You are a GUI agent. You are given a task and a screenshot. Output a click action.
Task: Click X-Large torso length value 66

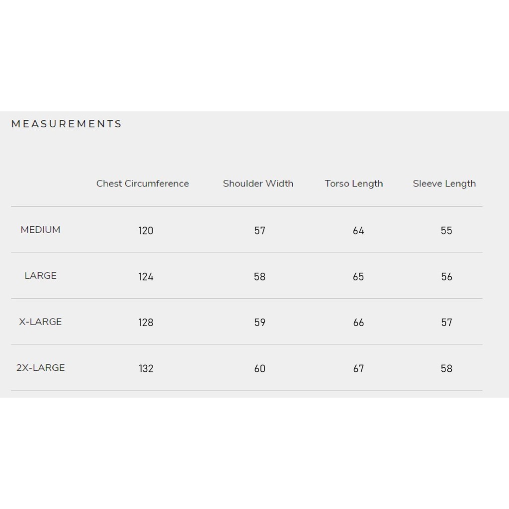pyautogui.click(x=358, y=323)
